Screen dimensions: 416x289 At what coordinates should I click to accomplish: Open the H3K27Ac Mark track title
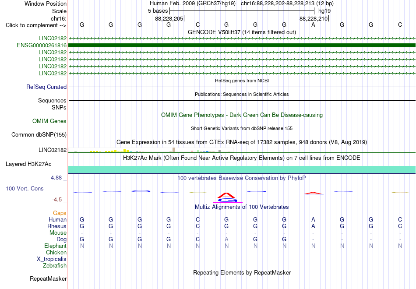point(242,158)
